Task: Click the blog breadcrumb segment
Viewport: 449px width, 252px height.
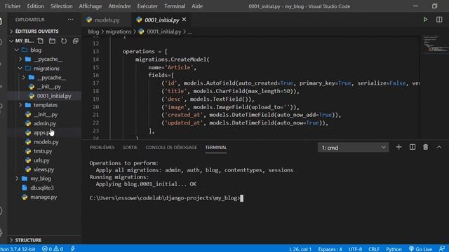Action: tap(93, 31)
